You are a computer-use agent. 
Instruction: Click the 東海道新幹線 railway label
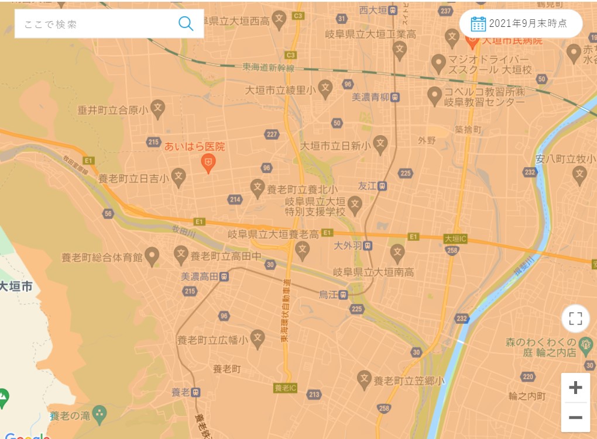click(x=269, y=68)
